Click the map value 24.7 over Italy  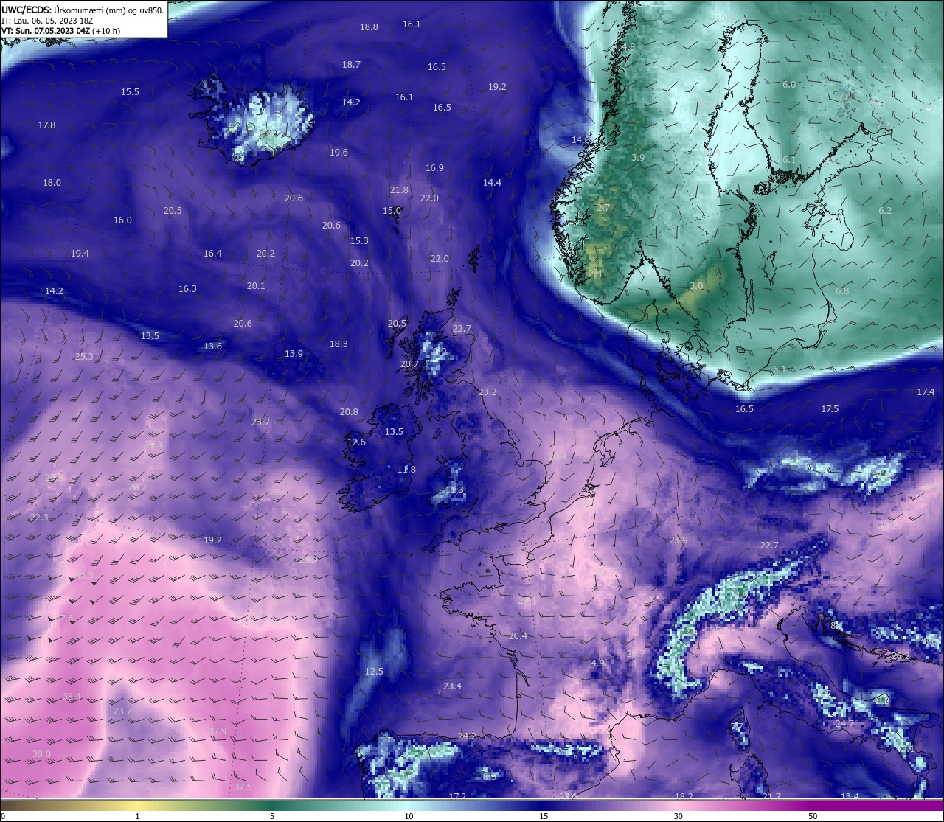(844, 724)
